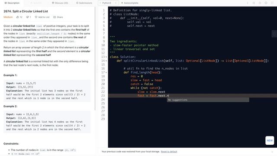This screenshot has height=156, width=277.
Task: Click empty line 25 in editor
Action: 192,104
